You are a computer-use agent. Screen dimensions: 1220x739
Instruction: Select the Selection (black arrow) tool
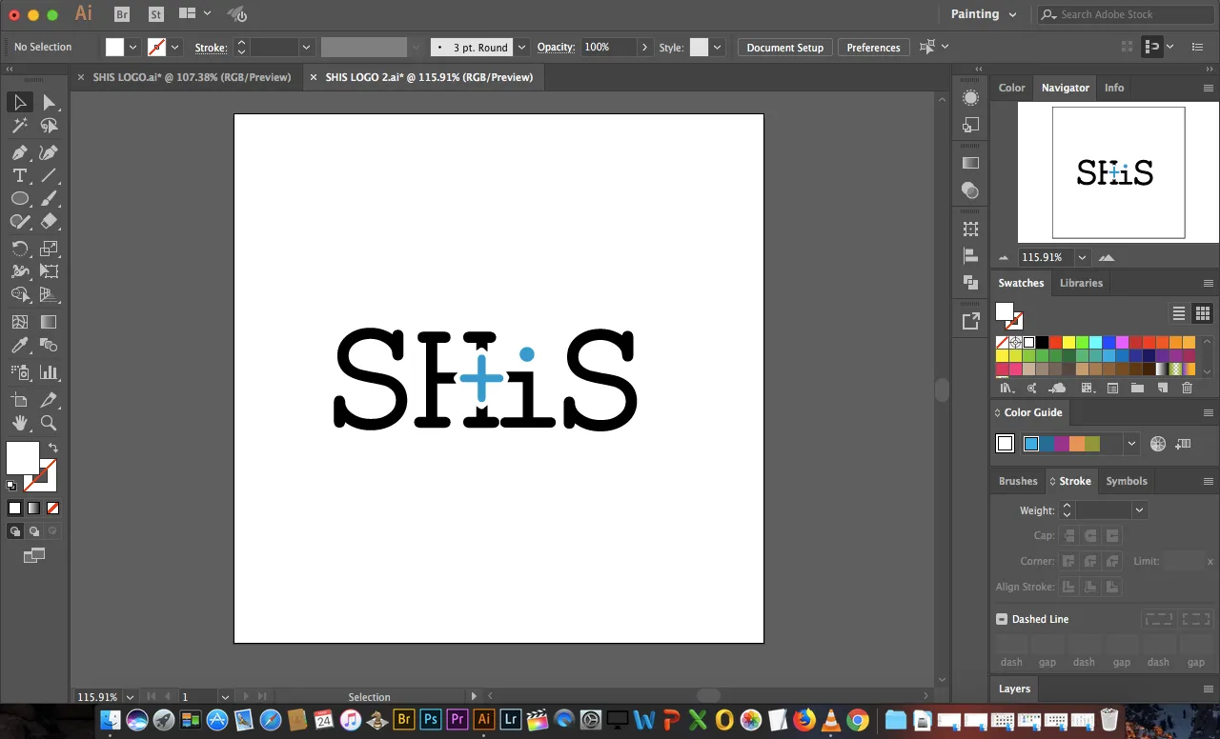(20, 103)
